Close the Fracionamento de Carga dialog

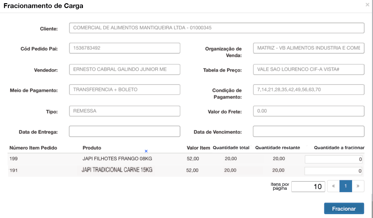[x=367, y=5]
